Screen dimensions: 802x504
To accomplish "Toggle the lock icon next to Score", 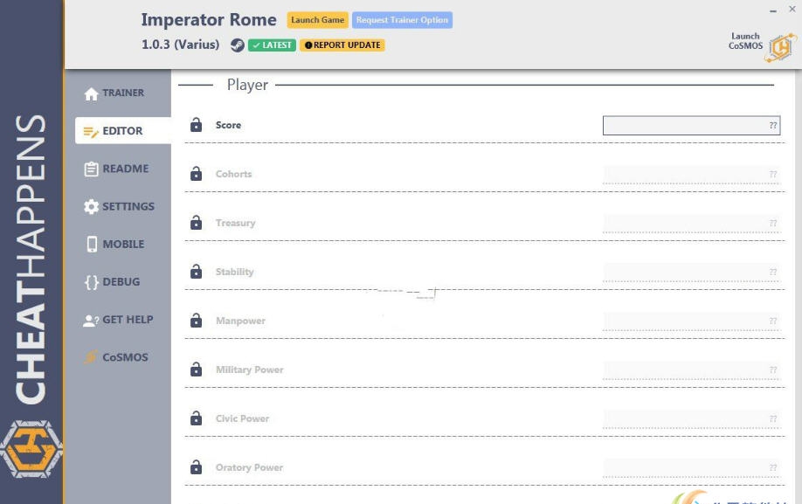I will (196, 125).
